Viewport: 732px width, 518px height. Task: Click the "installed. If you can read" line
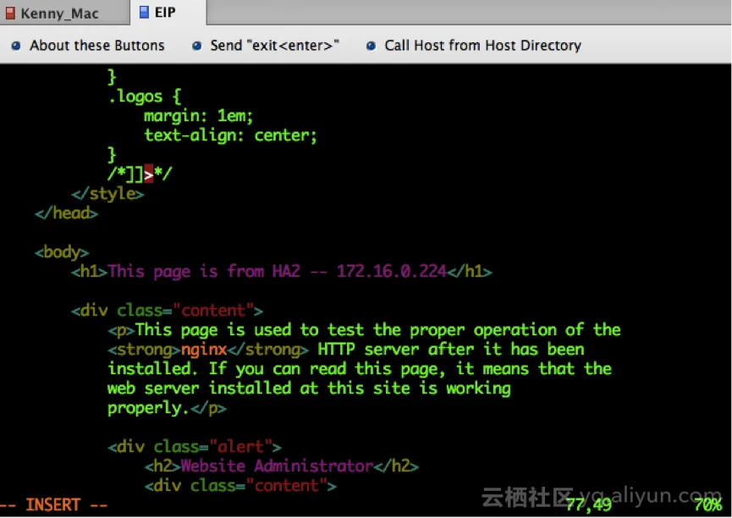(x=360, y=369)
